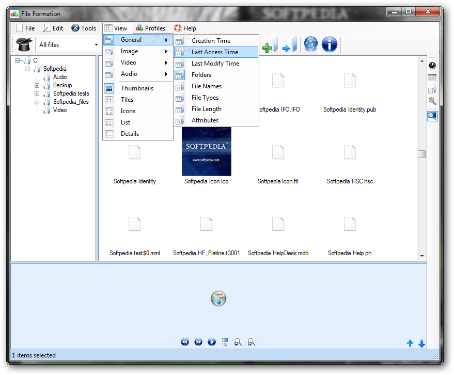Open the Video submenu
This screenshot has width=454, height=375.
[x=138, y=62]
